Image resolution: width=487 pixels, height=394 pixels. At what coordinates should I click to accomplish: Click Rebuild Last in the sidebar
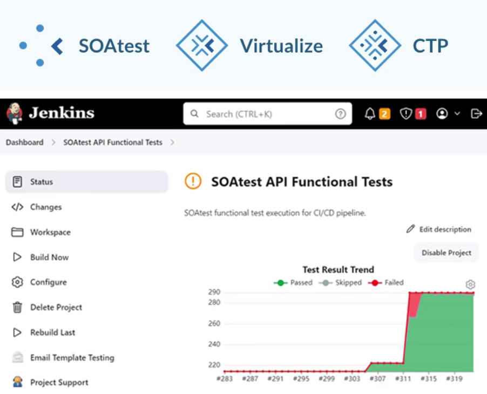tap(52, 332)
